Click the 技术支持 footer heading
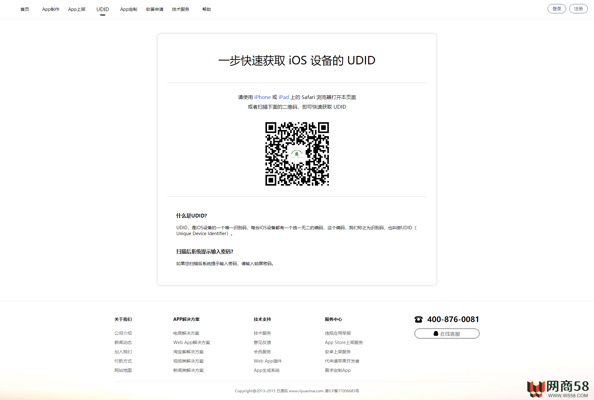 [x=262, y=319]
